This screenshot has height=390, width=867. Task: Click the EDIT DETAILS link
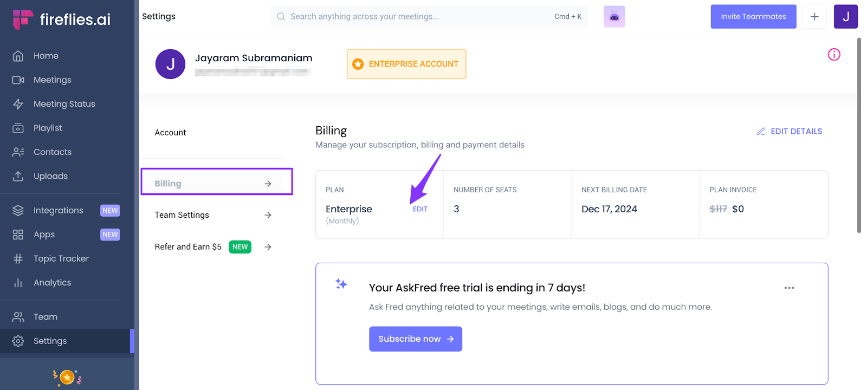(790, 132)
